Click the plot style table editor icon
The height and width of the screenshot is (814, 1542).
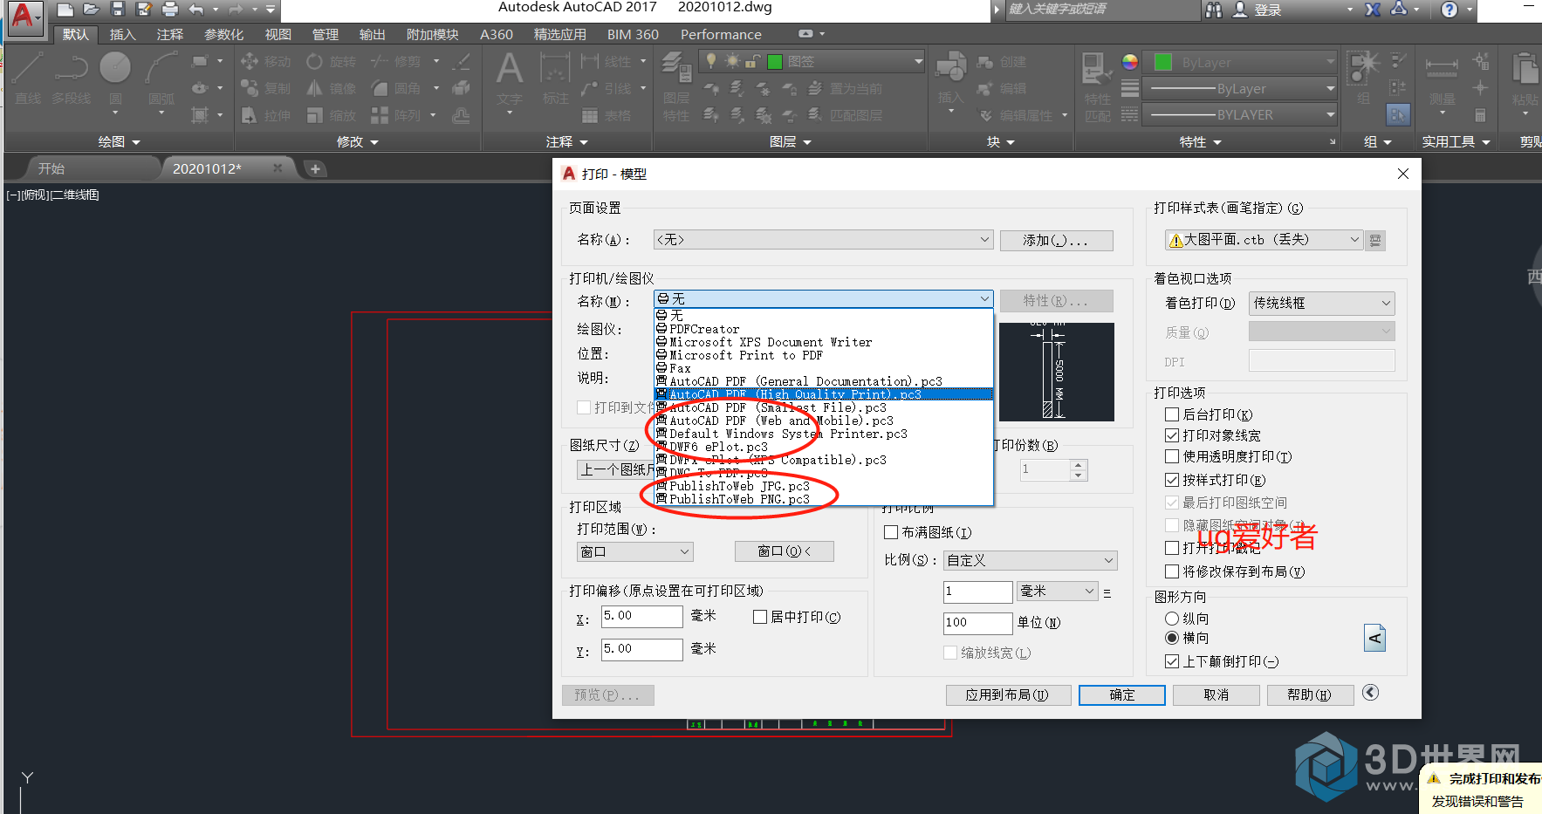pos(1375,240)
